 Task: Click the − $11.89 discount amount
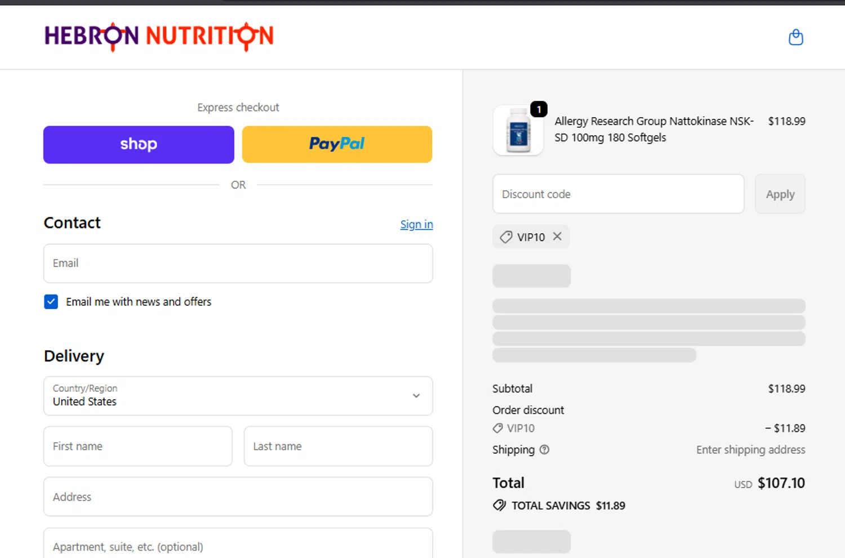coord(785,428)
